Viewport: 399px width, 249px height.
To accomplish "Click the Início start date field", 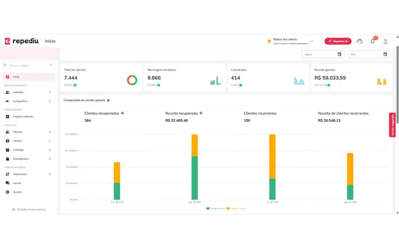I will [323, 54].
